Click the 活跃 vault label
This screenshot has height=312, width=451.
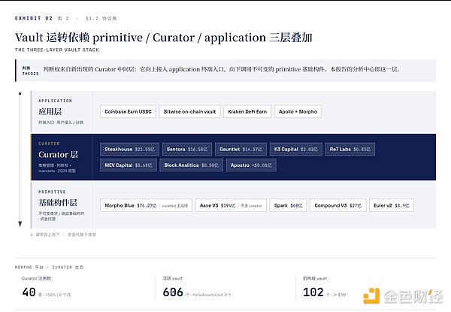[173, 278]
